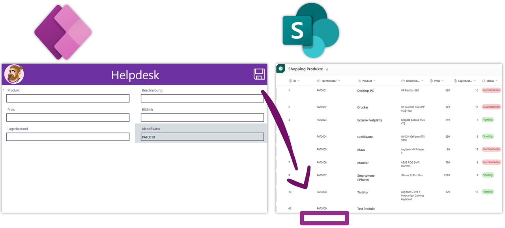Open the Externe Festplatte product item
This screenshot has height=228, width=505.
(370, 120)
